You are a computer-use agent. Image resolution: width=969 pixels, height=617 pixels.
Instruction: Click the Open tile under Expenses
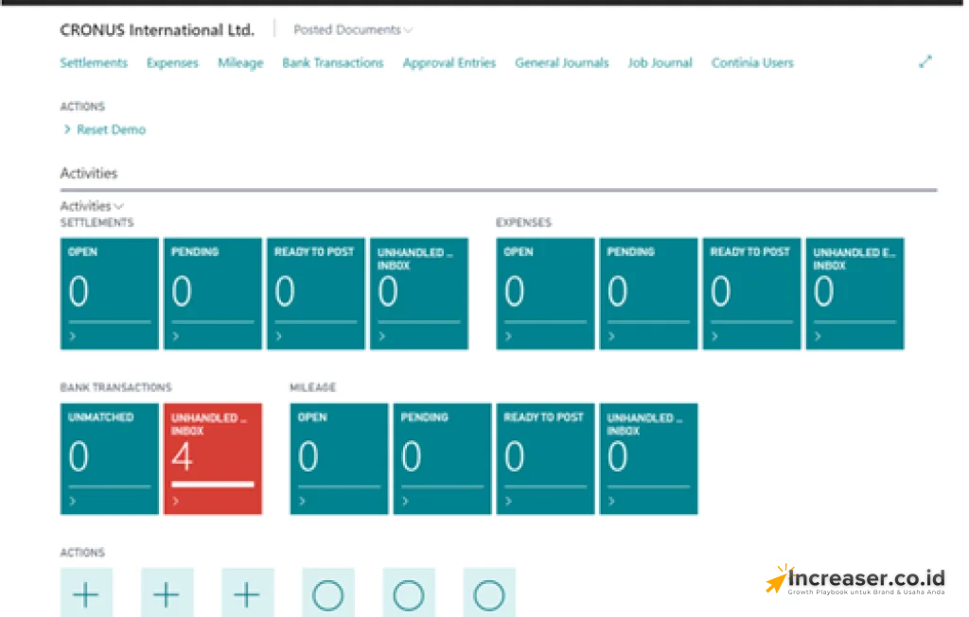coord(544,293)
